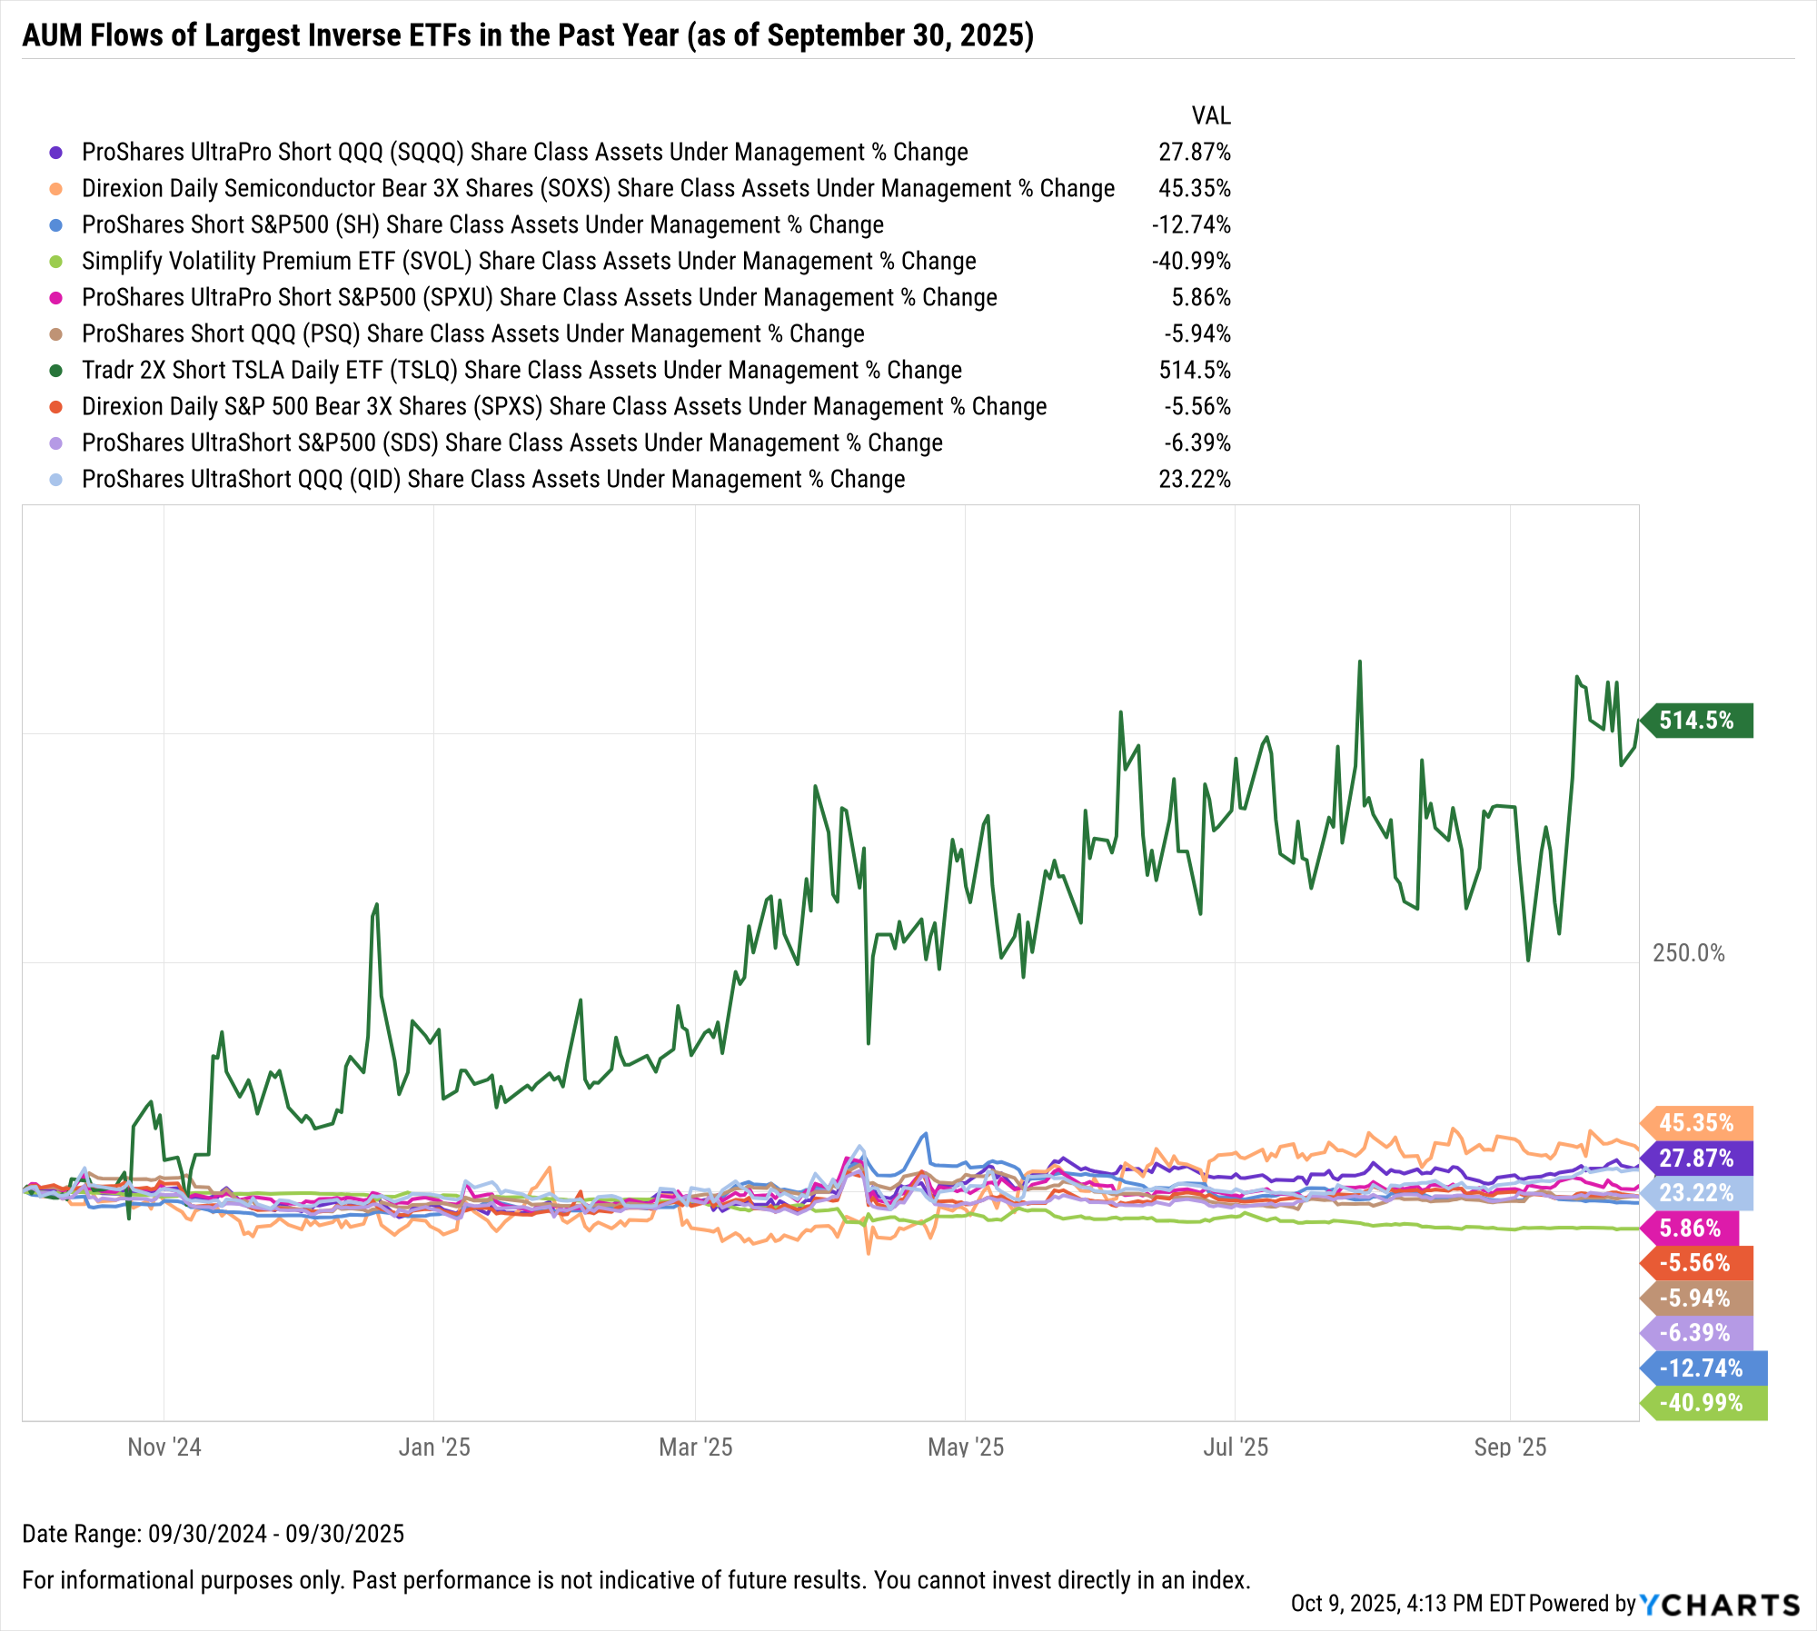Select the ProShares Short S&P500 (SH) legend label
The image size is (1817, 1631).
482,225
